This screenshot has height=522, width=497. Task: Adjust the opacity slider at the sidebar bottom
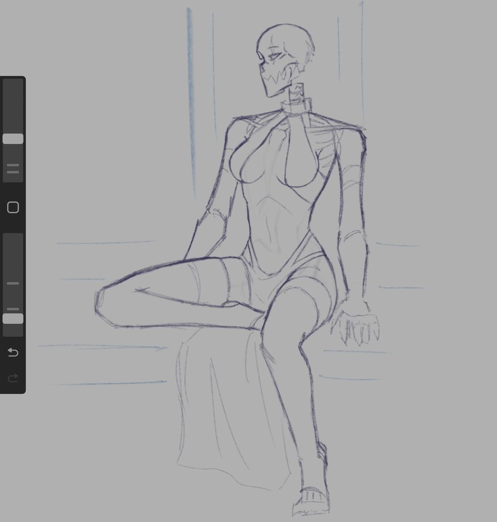pos(13,319)
